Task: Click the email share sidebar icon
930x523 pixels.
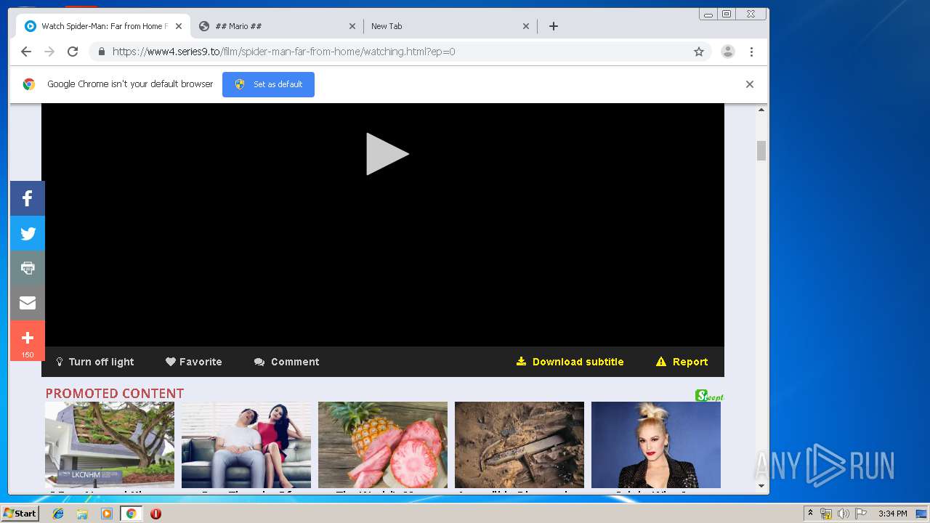Action: [x=28, y=303]
